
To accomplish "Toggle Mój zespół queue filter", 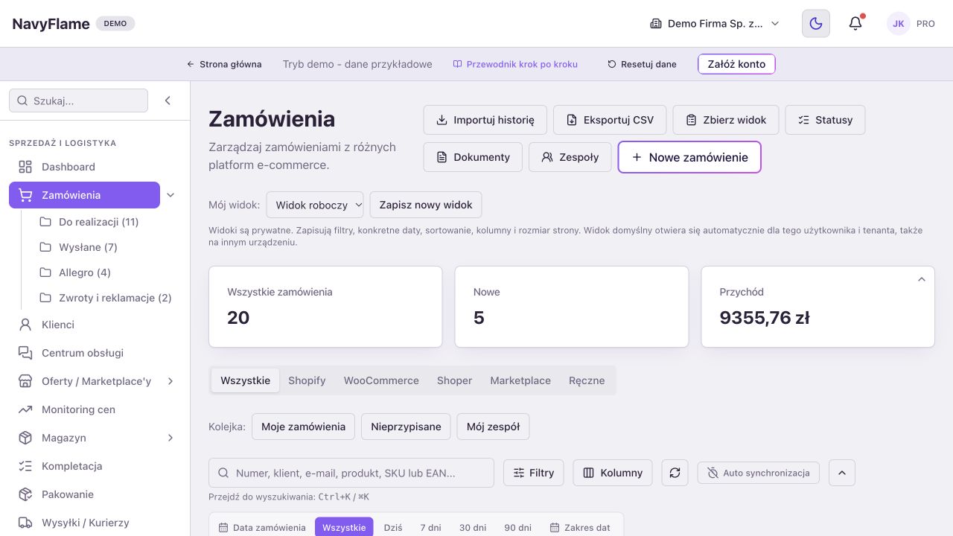I will coord(493,427).
